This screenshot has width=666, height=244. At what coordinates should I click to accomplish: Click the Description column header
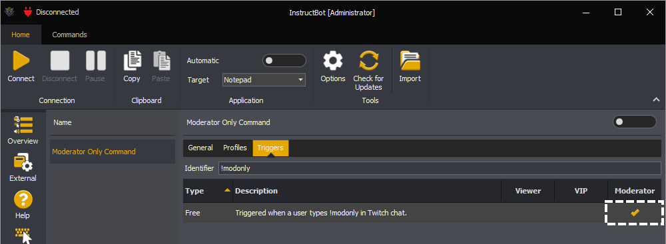[x=368, y=191]
